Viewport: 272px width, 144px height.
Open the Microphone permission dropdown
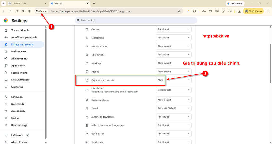(174, 38)
